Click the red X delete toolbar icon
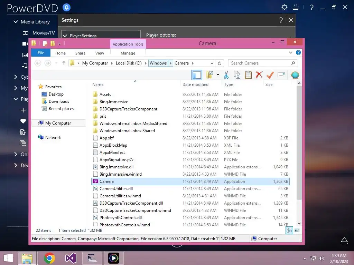Viewport: 354px width, 265px height. click(x=259, y=75)
